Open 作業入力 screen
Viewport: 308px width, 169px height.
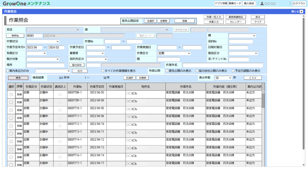pyautogui.click(x=214, y=22)
